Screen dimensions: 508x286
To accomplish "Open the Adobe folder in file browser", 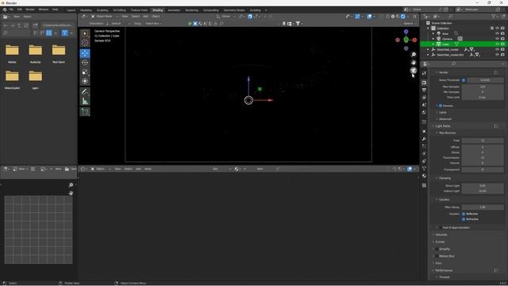I will tap(12, 53).
